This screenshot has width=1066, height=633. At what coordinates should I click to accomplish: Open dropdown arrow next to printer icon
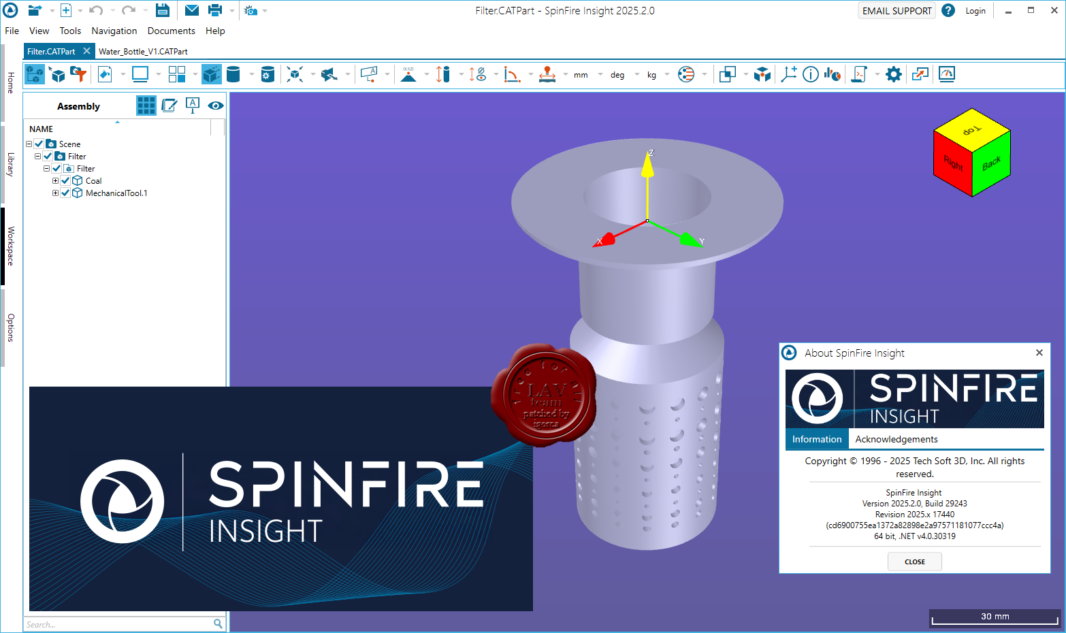(x=231, y=10)
